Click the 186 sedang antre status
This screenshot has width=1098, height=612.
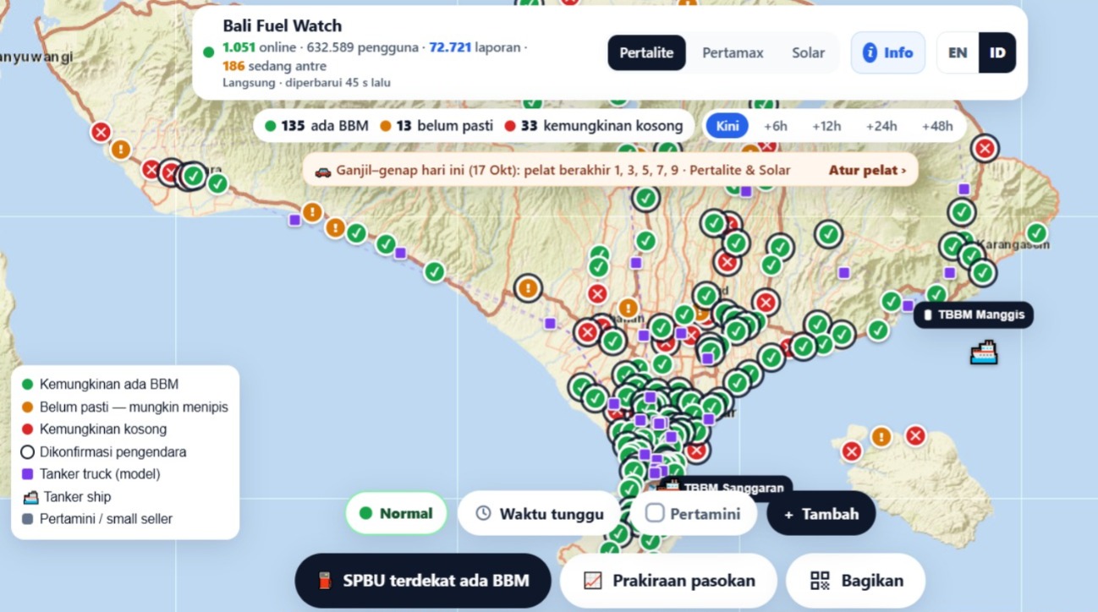click(x=274, y=66)
